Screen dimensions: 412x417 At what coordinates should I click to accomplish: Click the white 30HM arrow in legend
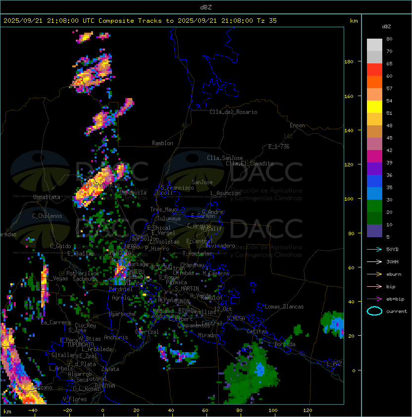(374, 262)
